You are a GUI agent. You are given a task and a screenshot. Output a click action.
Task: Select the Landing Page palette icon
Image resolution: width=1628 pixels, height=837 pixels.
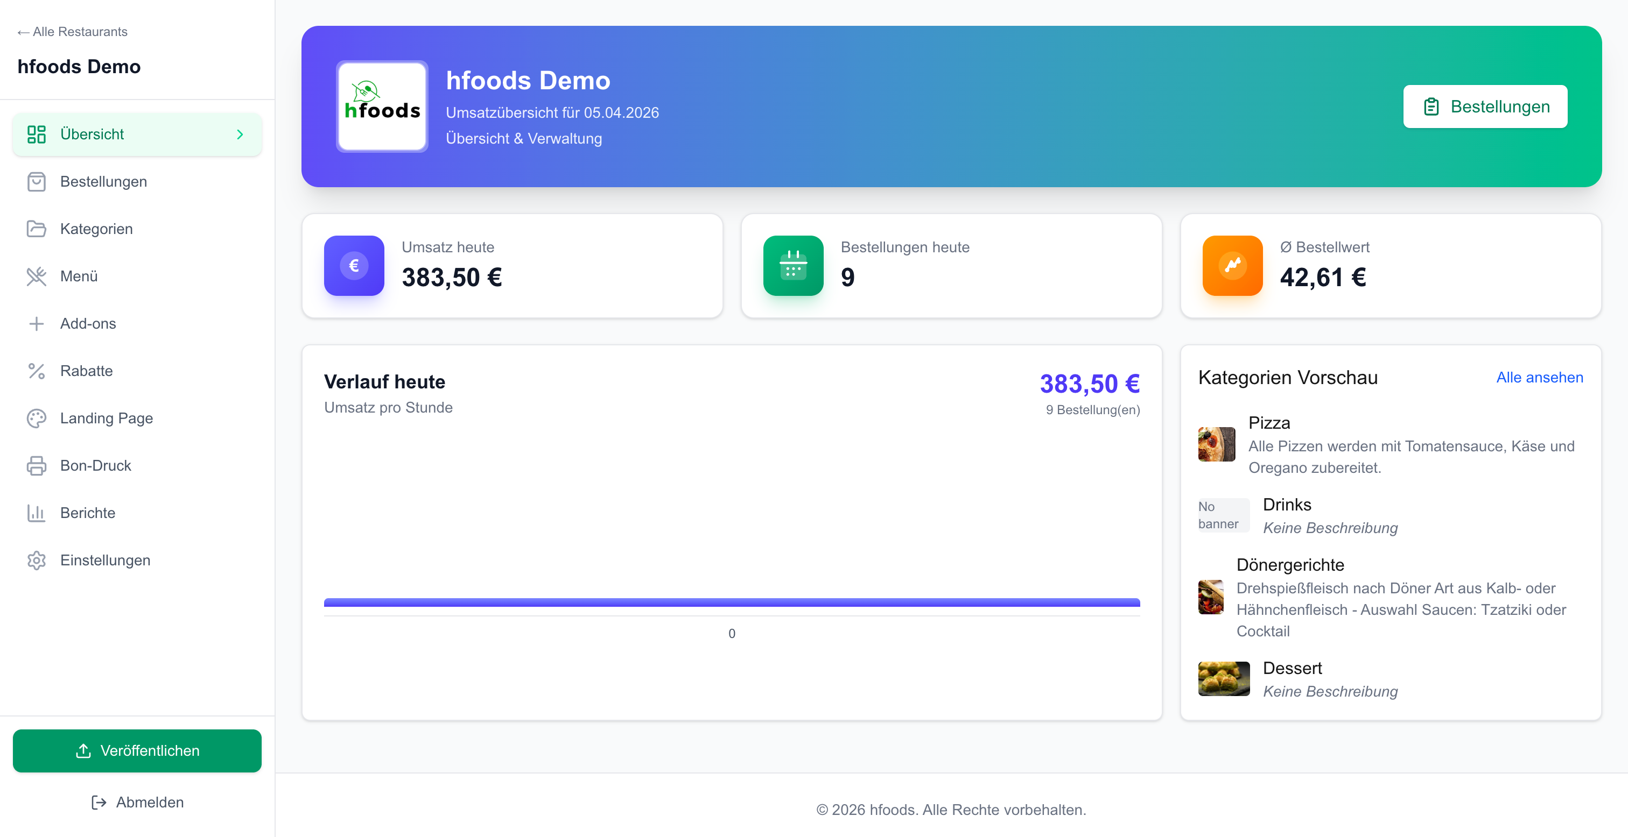coord(36,417)
